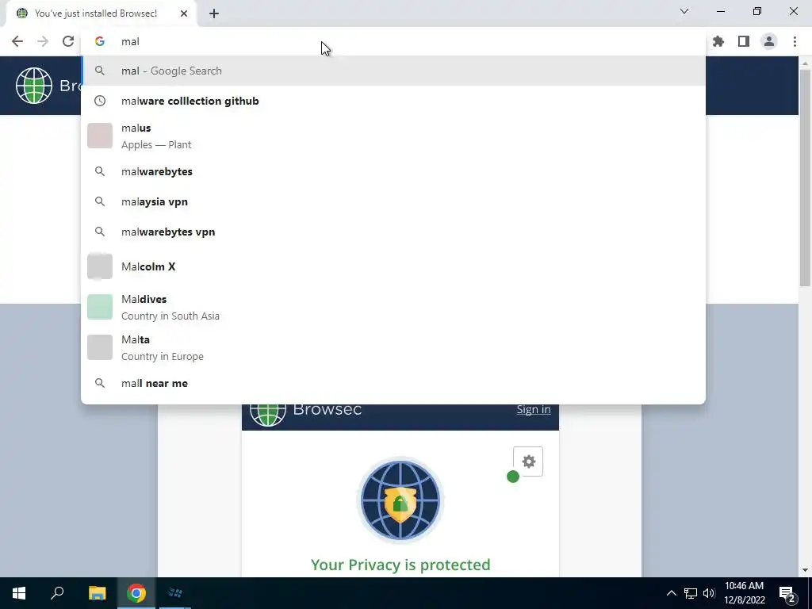Viewport: 812px width, 609px height.
Task: Click the malus thumbnail image
Action: point(100,136)
